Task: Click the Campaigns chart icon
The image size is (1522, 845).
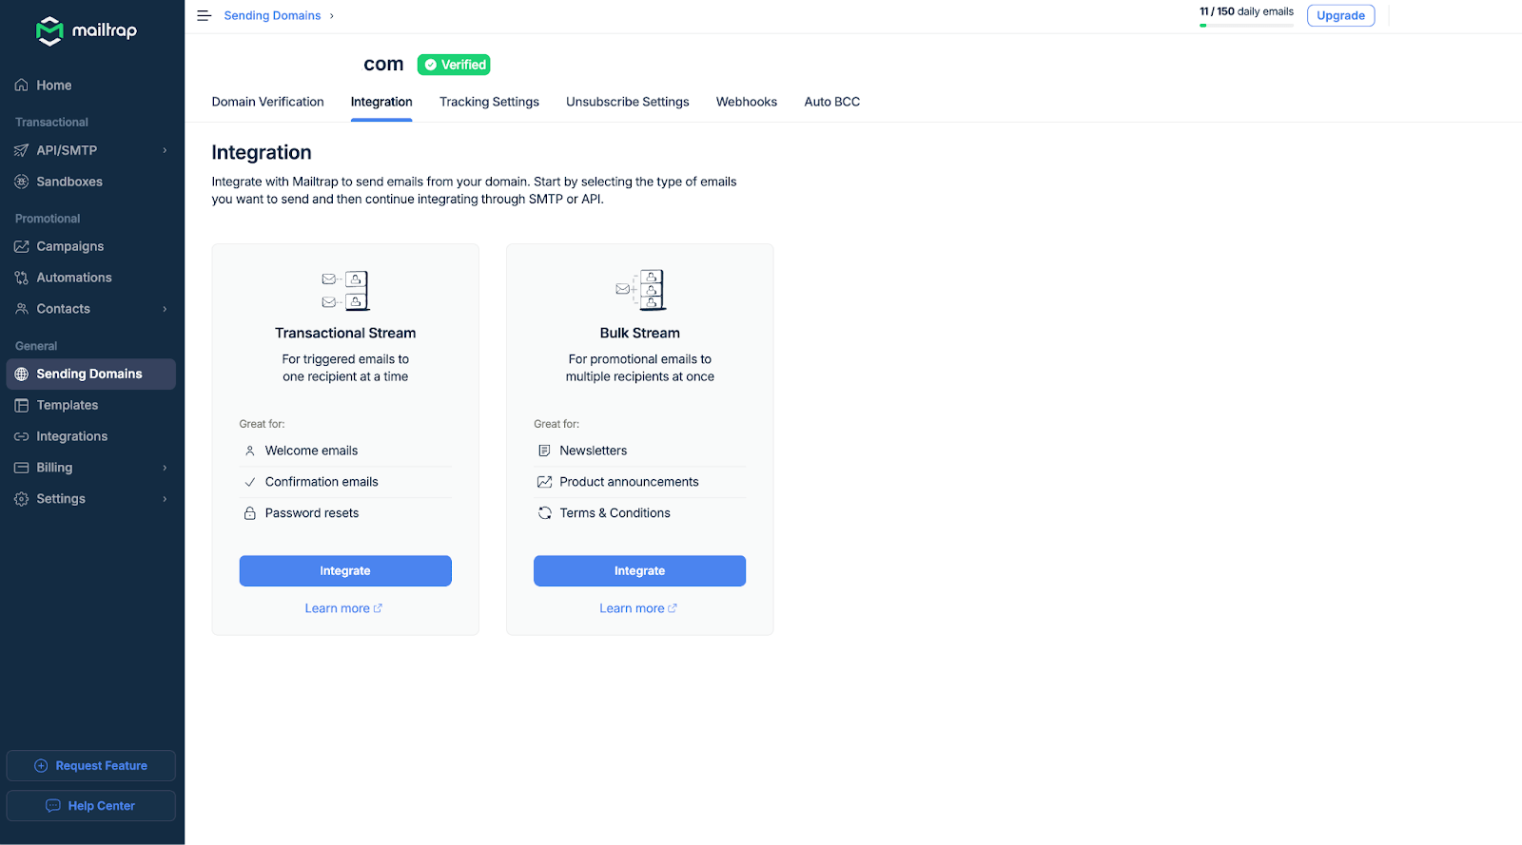Action: (21, 246)
